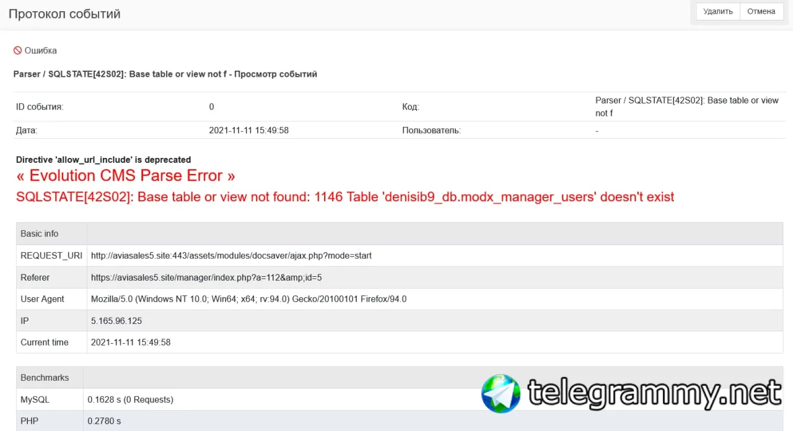The image size is (793, 431).
Task: Select the MySQL value 0.1628 s (0 Requests)
Action: [131, 400]
